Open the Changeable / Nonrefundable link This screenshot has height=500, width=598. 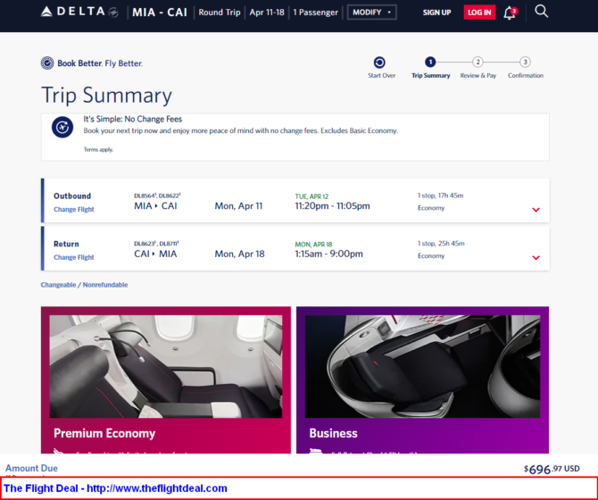coord(84,285)
